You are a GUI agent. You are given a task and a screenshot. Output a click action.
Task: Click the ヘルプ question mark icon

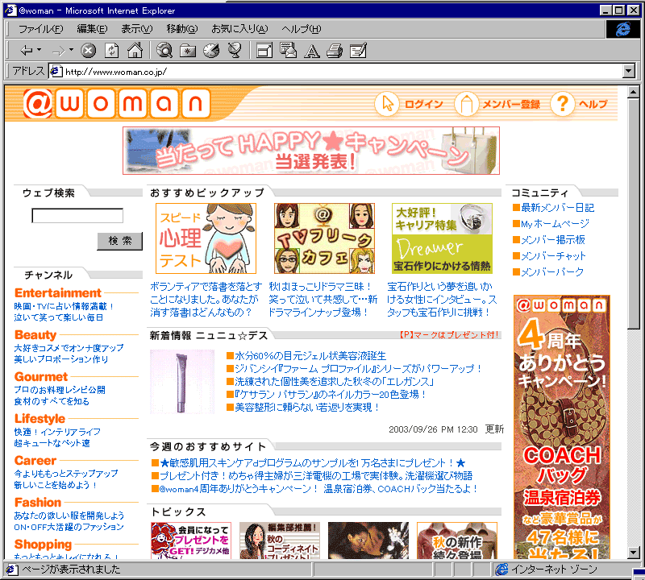(562, 104)
